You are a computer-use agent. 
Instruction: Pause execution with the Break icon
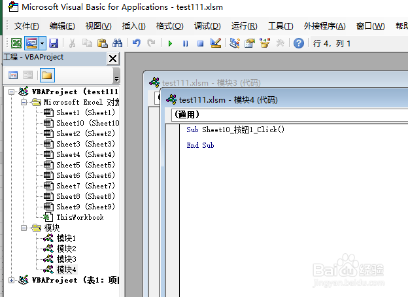pos(185,43)
